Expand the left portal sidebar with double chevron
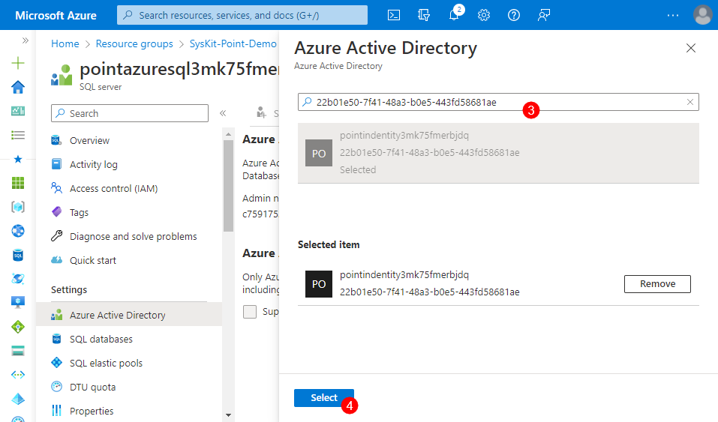This screenshot has height=422, width=718. pyautogui.click(x=26, y=40)
